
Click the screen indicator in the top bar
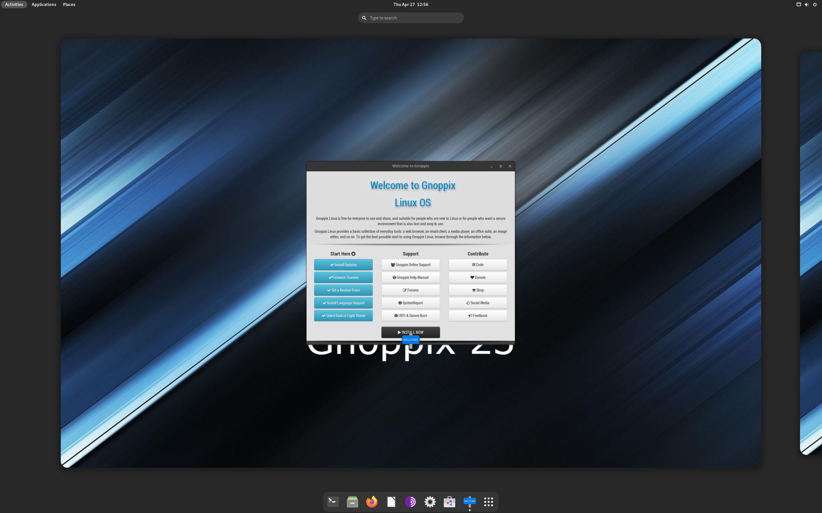click(x=799, y=4)
